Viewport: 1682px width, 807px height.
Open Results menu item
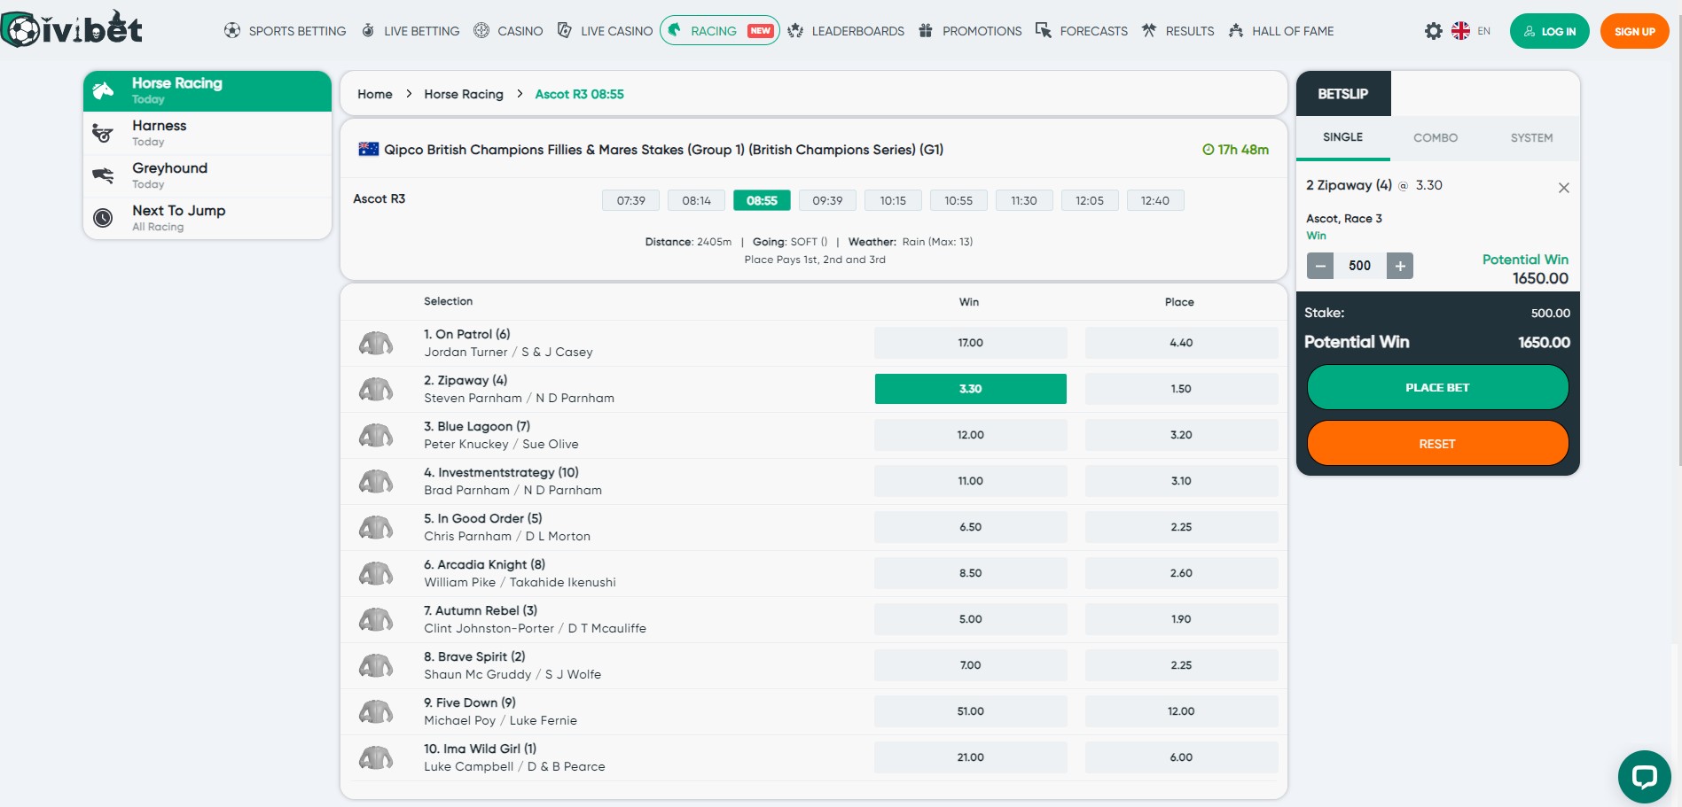[1177, 31]
